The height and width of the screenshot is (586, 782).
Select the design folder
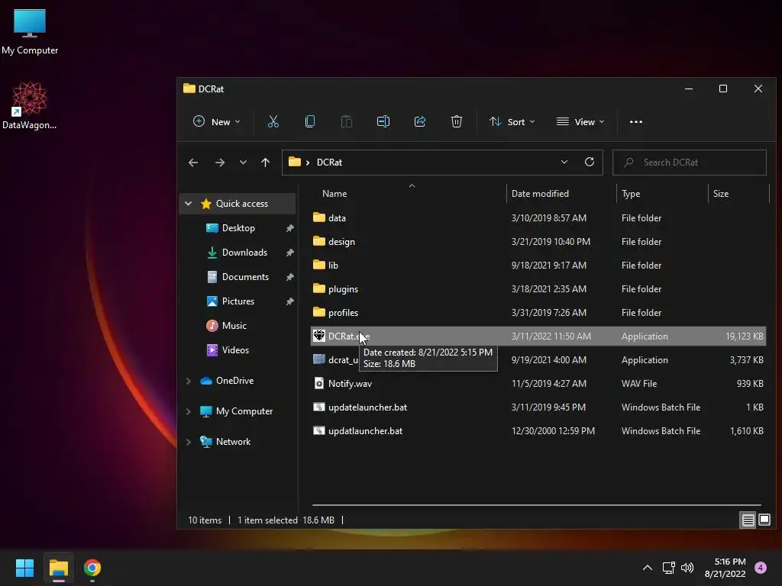click(x=538, y=242)
